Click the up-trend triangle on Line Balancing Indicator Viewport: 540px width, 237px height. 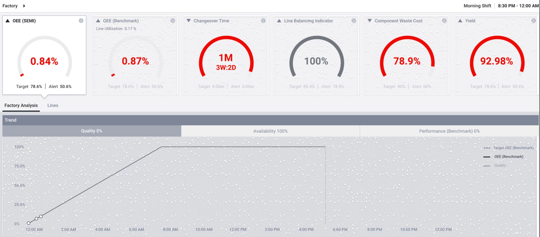coord(279,21)
